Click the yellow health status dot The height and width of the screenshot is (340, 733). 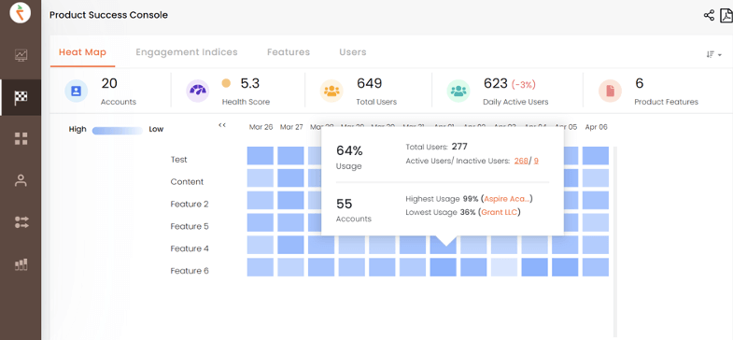coord(226,83)
